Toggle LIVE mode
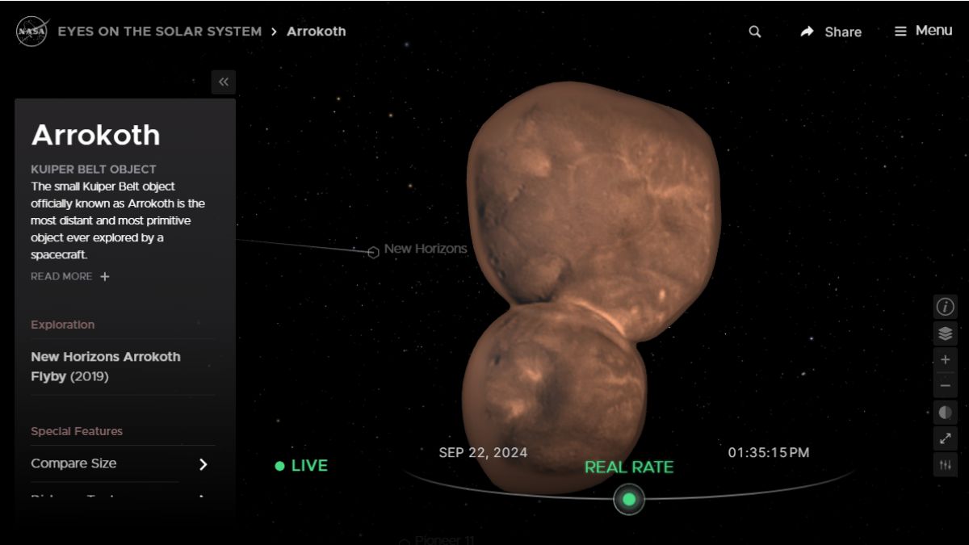The height and width of the screenshot is (545, 969). pyautogui.click(x=302, y=465)
